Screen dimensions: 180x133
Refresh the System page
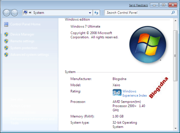(x=96, y=13)
